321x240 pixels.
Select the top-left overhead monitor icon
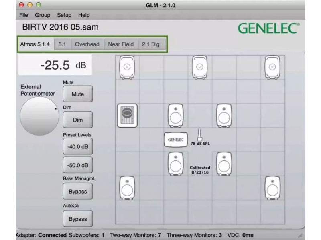[127, 67]
